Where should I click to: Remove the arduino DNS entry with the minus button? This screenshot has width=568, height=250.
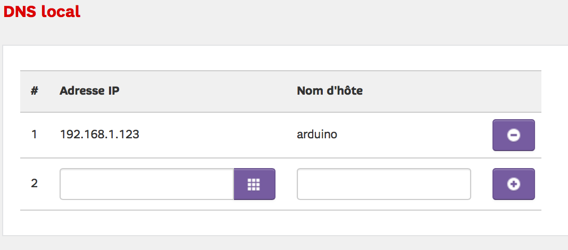coord(513,135)
